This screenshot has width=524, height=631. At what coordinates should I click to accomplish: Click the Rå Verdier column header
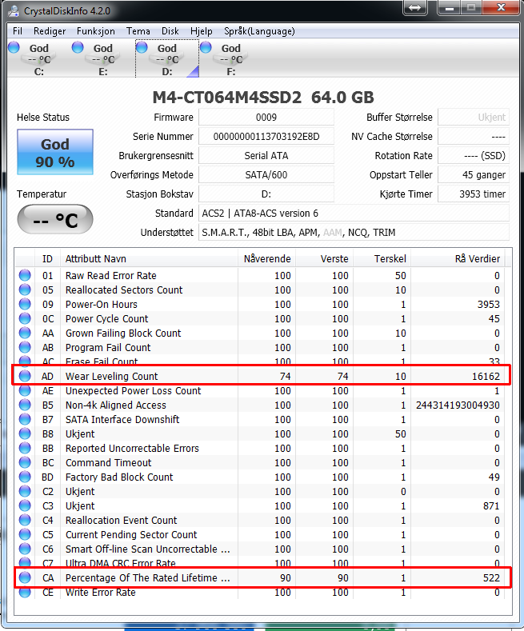458,259
